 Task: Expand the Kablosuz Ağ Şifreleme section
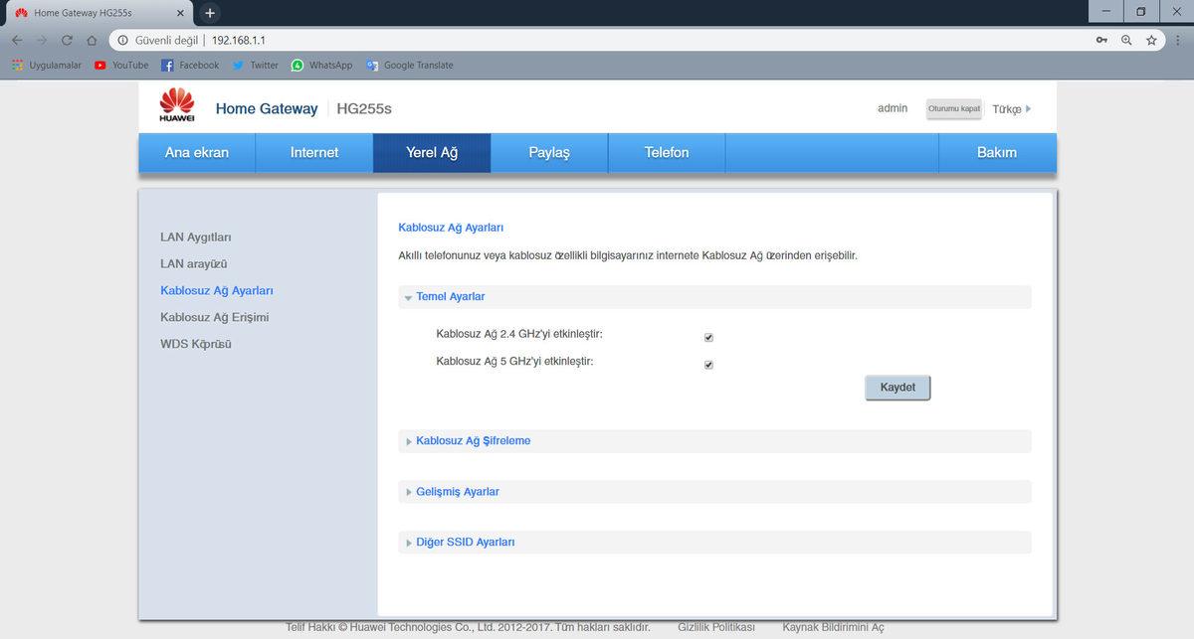coord(473,441)
